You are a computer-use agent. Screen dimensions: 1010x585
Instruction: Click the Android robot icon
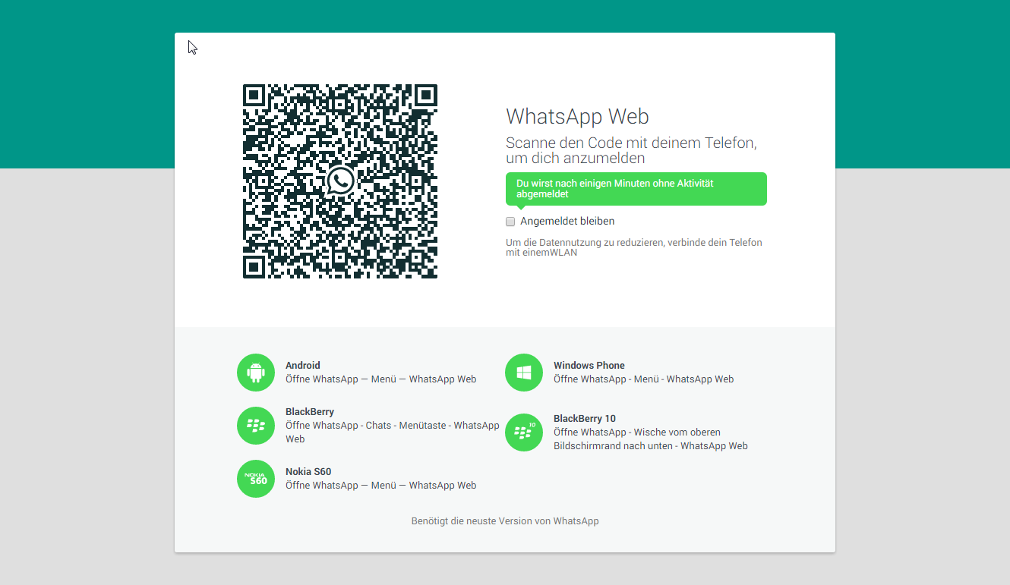point(256,373)
